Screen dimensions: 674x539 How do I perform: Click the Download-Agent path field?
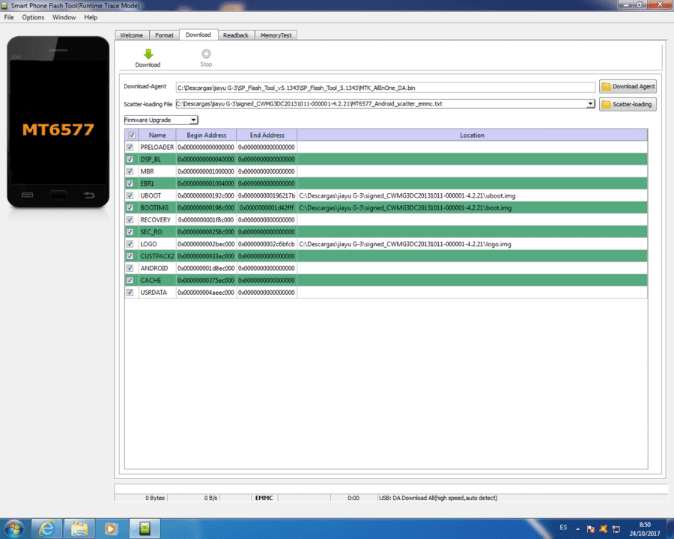point(385,88)
